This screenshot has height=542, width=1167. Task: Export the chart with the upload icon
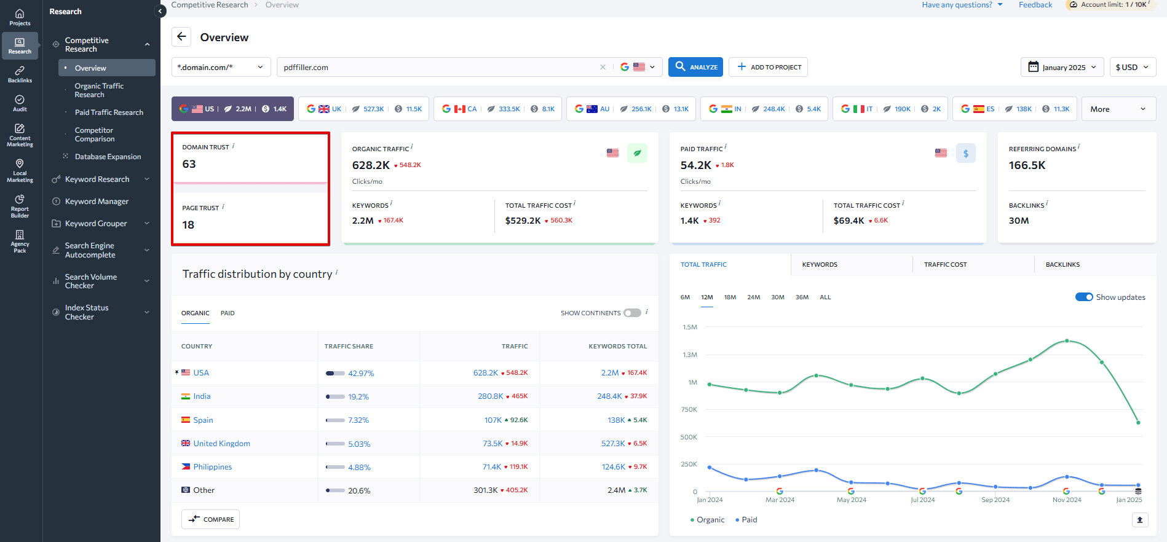(1139, 520)
